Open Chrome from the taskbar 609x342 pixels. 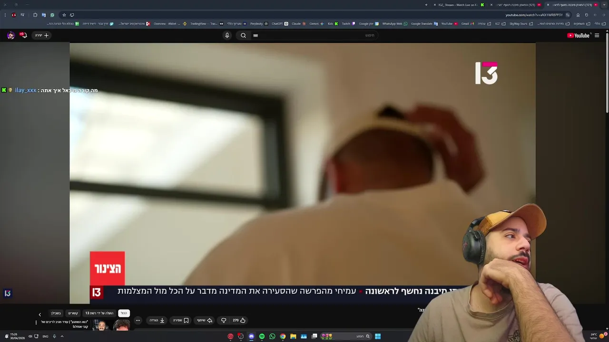[283, 336]
